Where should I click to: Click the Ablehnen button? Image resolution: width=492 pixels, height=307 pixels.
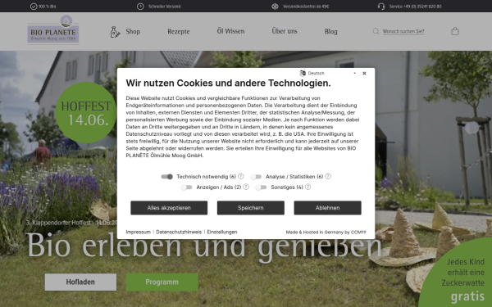(x=327, y=208)
